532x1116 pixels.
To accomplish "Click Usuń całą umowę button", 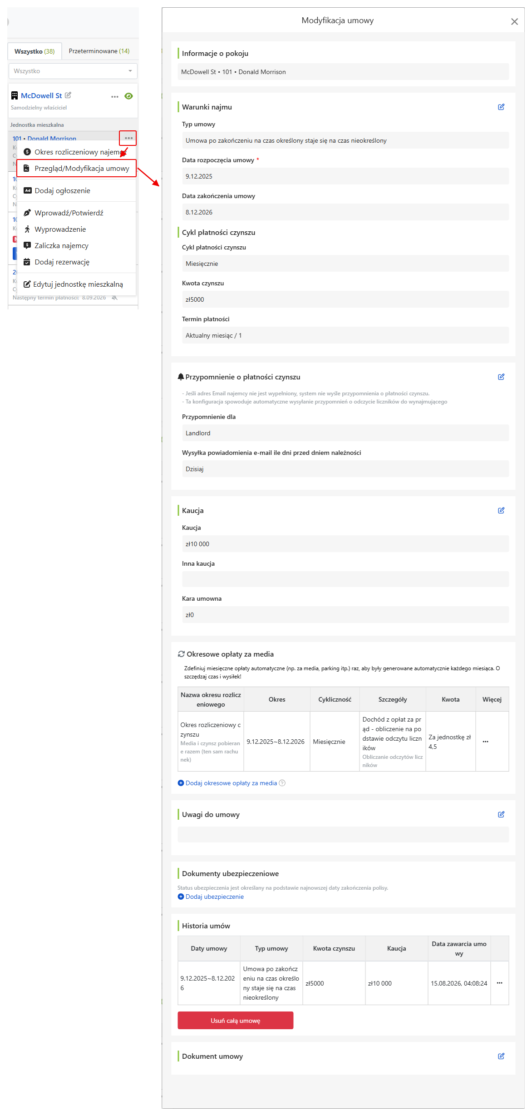I will 235,1020.
